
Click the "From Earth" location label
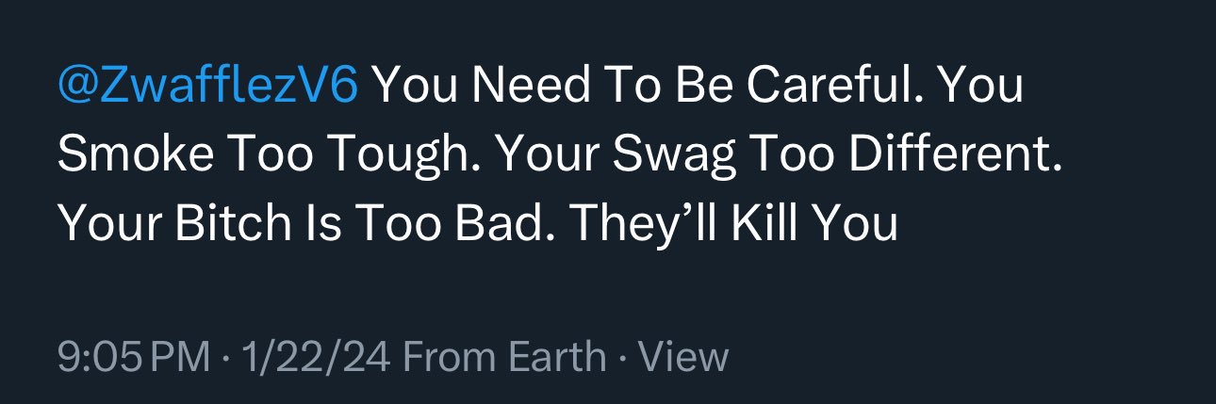pyautogui.click(x=503, y=358)
